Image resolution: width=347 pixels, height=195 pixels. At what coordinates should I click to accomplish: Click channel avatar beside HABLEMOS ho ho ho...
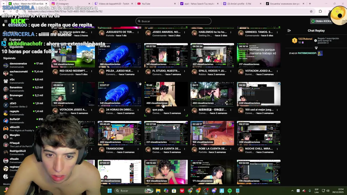tap(194, 33)
